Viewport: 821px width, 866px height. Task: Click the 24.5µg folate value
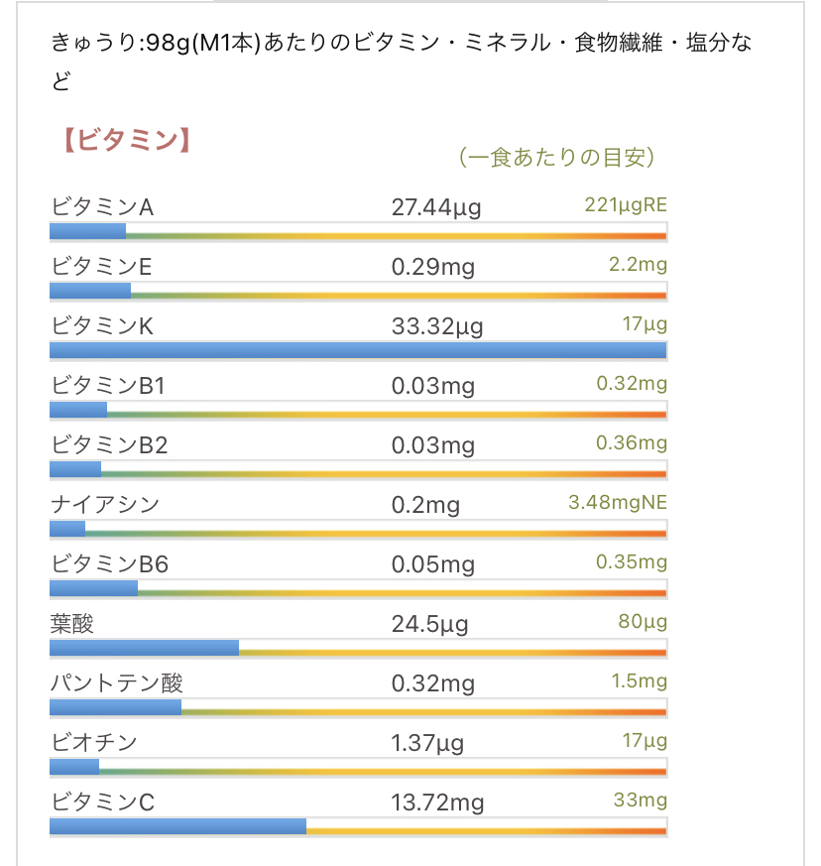tap(430, 625)
